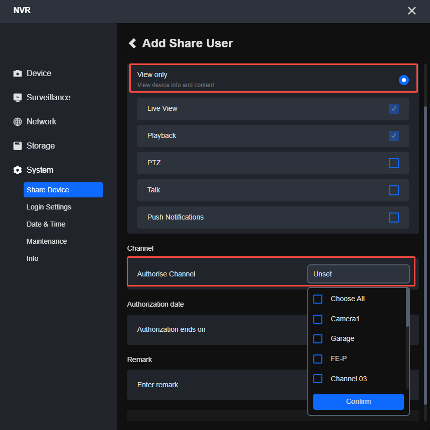Open Date & Time submenu item

tap(46, 224)
